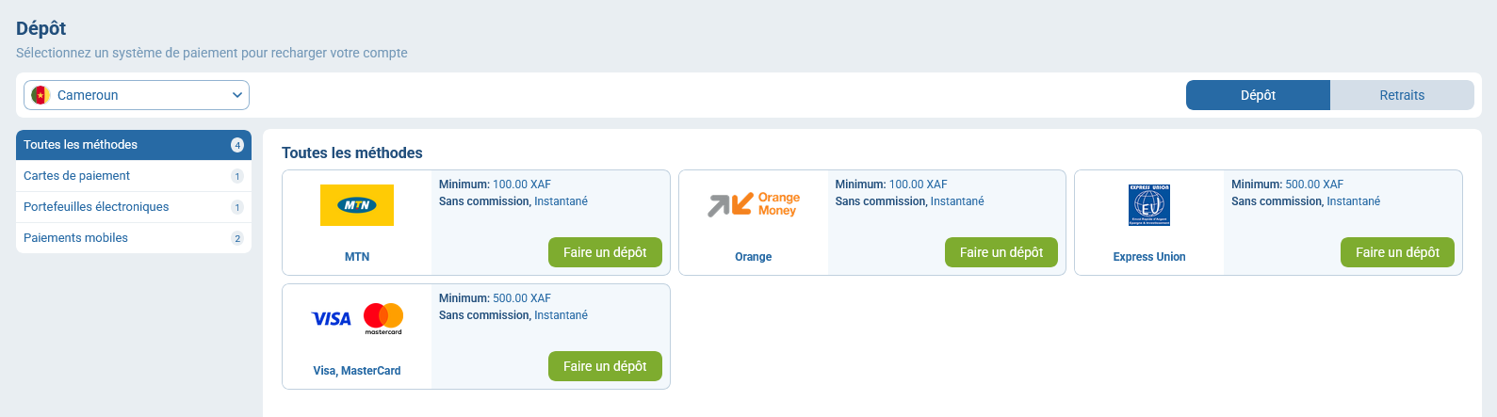Image resolution: width=1497 pixels, height=417 pixels.
Task: Click the Express Union logo
Action: tap(1149, 205)
